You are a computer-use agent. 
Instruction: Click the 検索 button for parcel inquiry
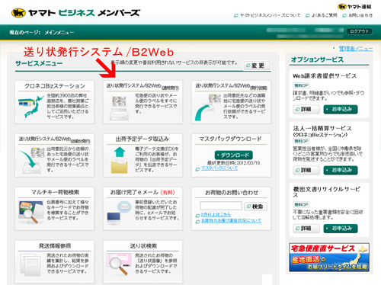(x=256, y=207)
